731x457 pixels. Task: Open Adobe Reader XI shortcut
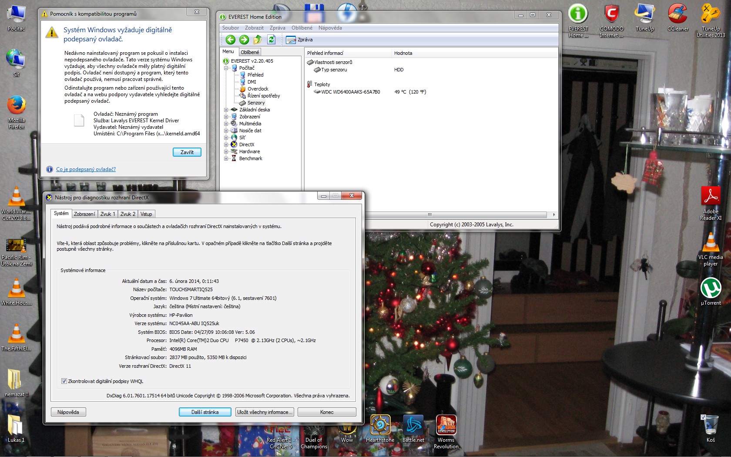tap(711, 204)
